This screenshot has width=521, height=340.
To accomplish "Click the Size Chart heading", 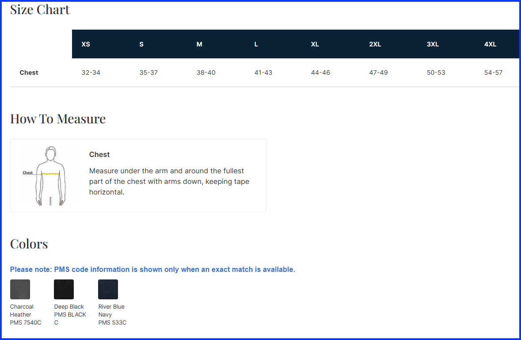I will pos(40,10).
